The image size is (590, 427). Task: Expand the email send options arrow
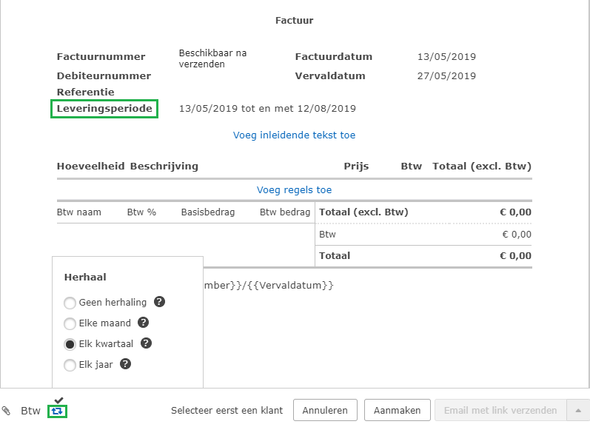tap(578, 410)
